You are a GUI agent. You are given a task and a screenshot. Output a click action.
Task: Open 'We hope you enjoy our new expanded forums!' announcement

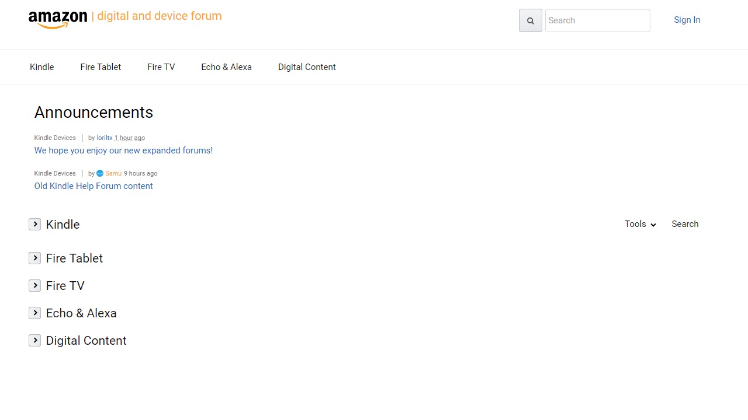coord(123,150)
